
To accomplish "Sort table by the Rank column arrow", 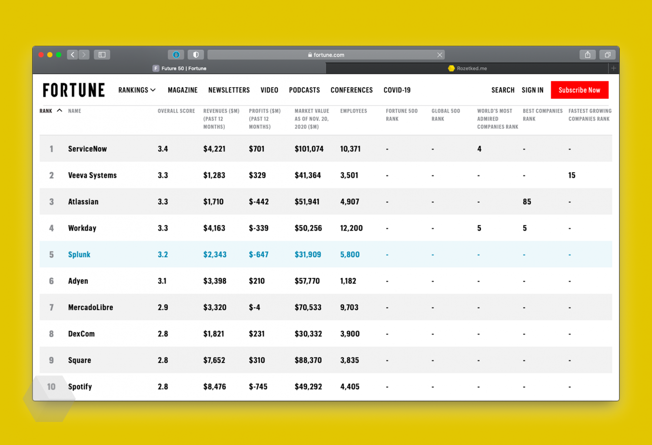I will click(60, 111).
